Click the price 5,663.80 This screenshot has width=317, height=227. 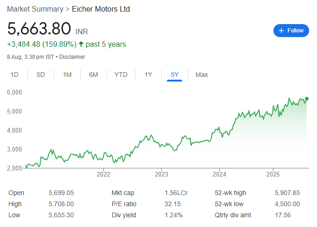(x=39, y=29)
